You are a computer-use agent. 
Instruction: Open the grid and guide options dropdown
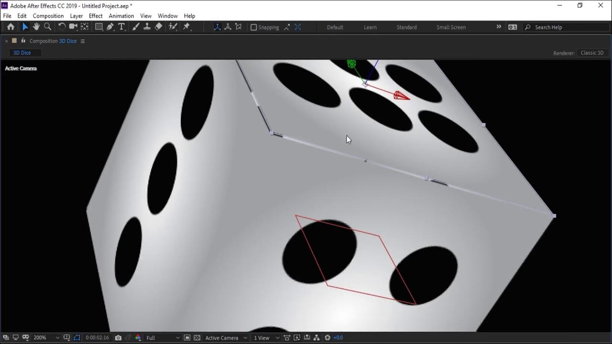click(67, 338)
